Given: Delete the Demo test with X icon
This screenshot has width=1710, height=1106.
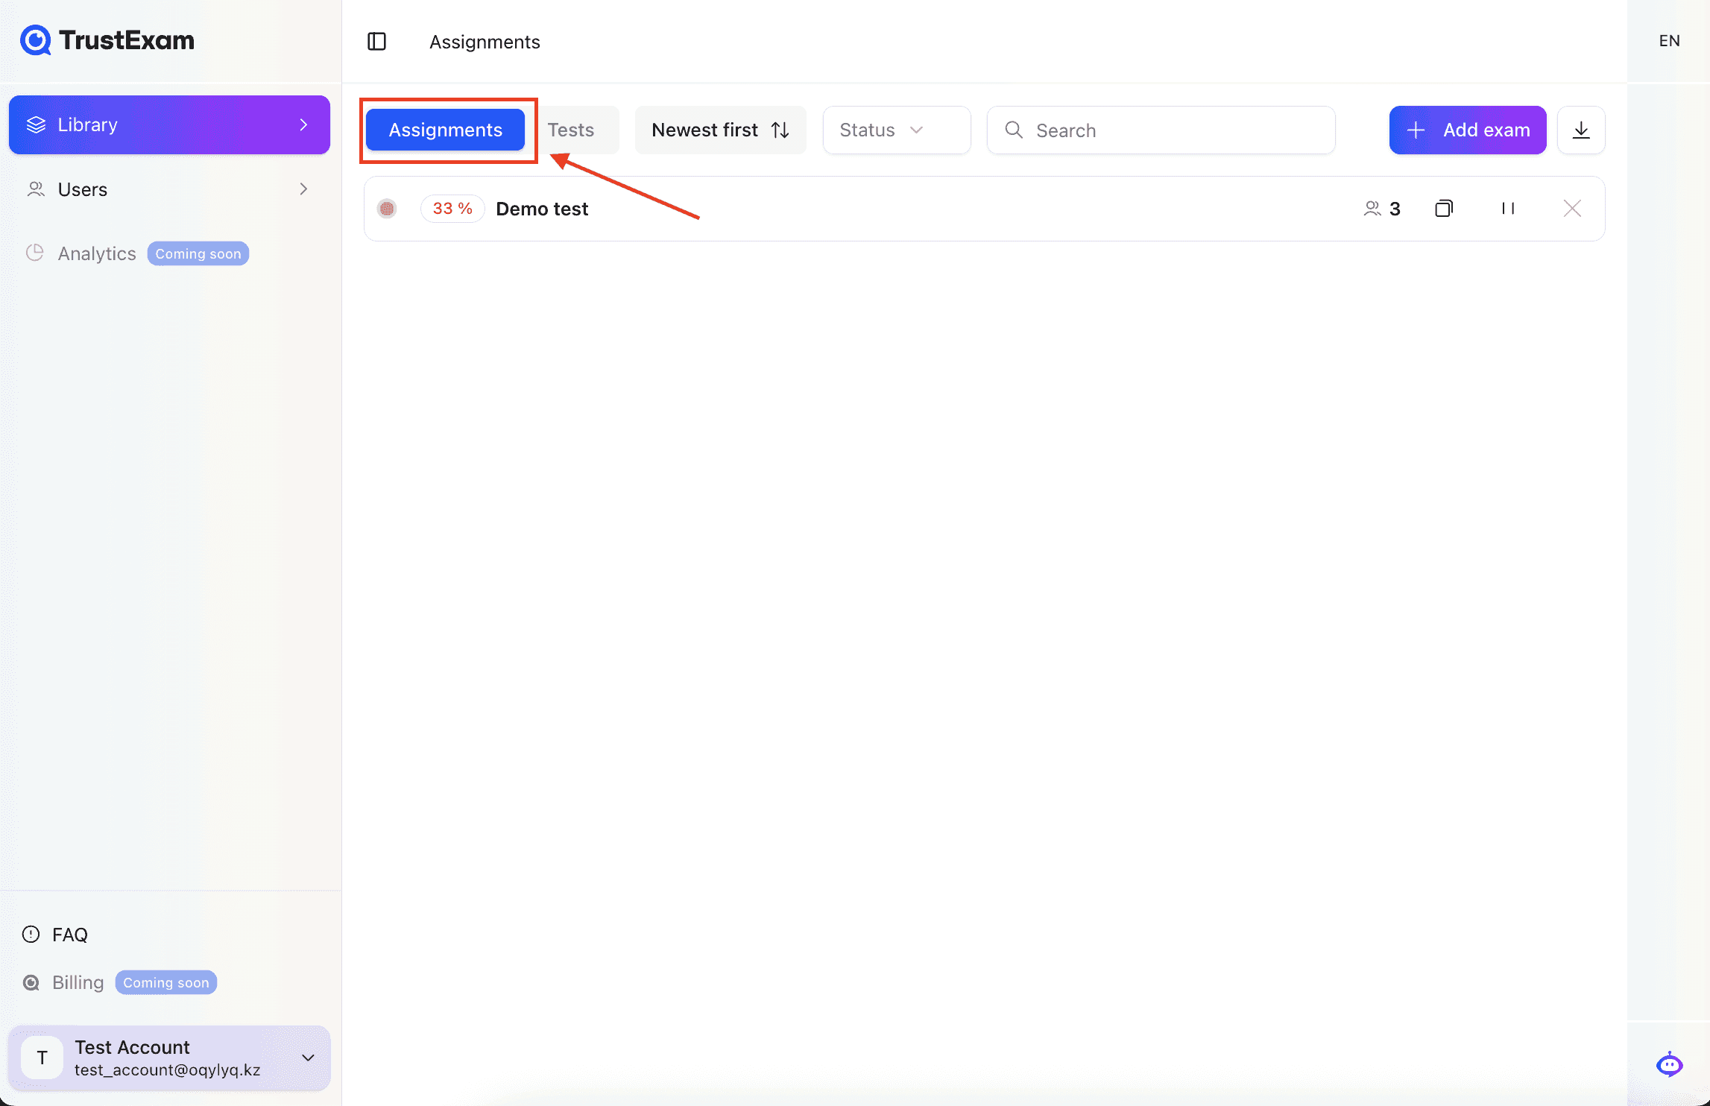Looking at the screenshot, I should pyautogui.click(x=1572, y=209).
